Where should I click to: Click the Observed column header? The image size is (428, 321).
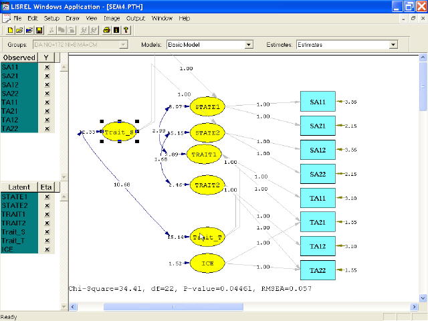click(19, 58)
